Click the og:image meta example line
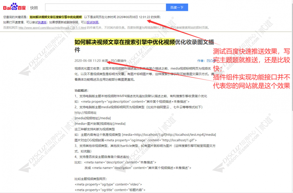293x193 pixels. tap(136, 140)
